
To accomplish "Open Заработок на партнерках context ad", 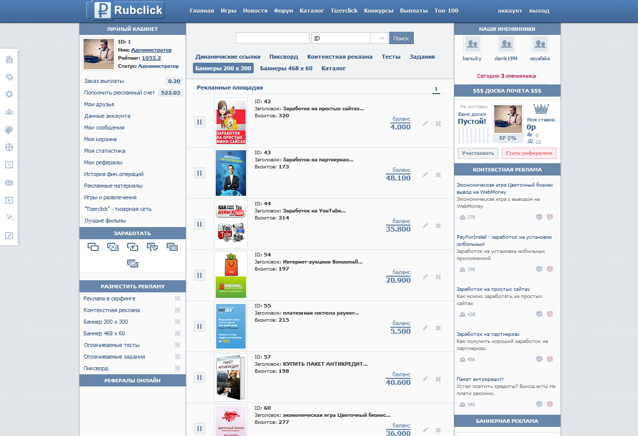I will click(488, 334).
